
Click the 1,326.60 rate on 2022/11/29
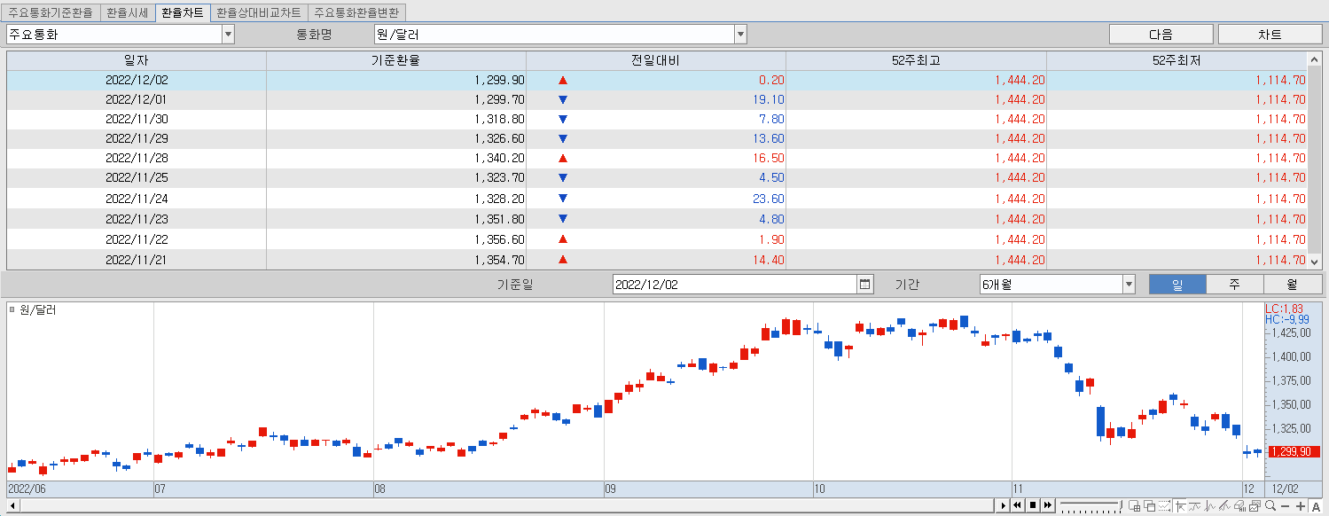click(499, 138)
